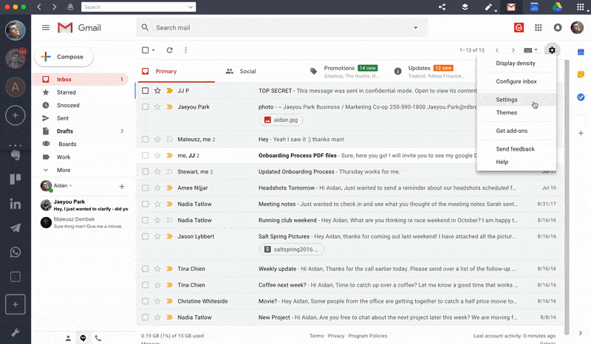This screenshot has height=344, width=591.
Task: Open the layers stack icon in the top bar
Action: [465, 7]
